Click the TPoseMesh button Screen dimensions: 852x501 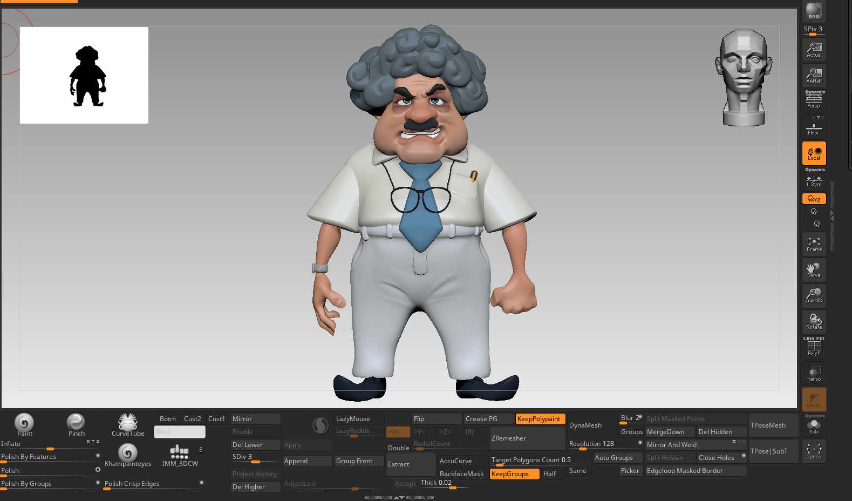pyautogui.click(x=773, y=425)
